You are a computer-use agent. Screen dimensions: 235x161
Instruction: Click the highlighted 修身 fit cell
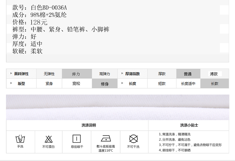105,84
